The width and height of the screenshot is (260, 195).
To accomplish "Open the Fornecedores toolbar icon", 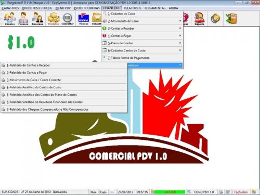I will pos(23,18).
